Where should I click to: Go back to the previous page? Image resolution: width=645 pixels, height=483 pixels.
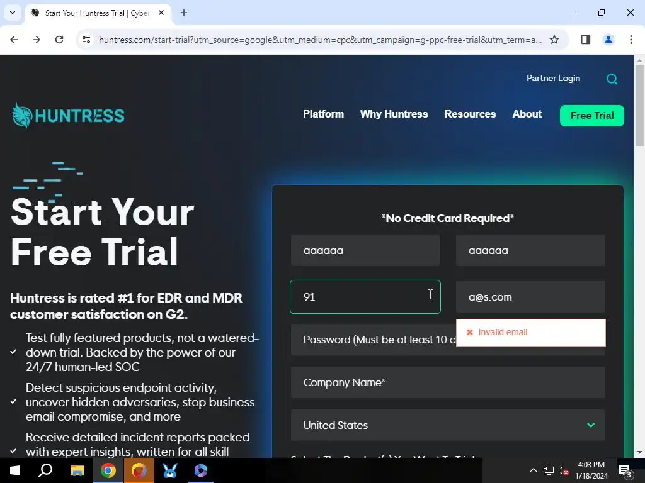[x=14, y=40]
